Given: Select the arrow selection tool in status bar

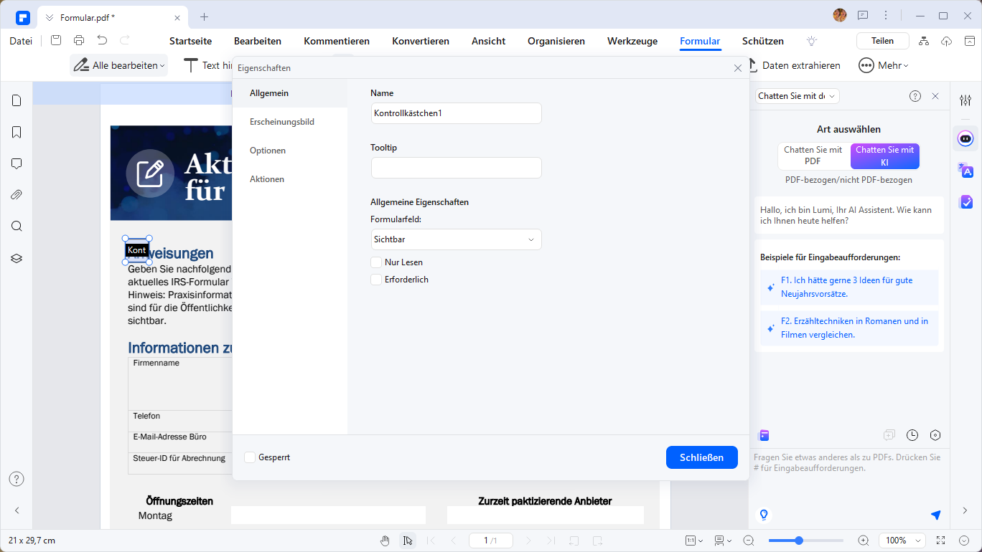Looking at the screenshot, I should pyautogui.click(x=408, y=541).
